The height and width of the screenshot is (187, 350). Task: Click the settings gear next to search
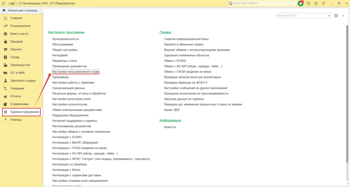click(336, 16)
